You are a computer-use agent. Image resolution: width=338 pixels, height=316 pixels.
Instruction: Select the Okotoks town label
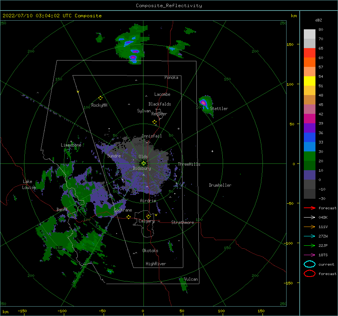tap(150, 251)
